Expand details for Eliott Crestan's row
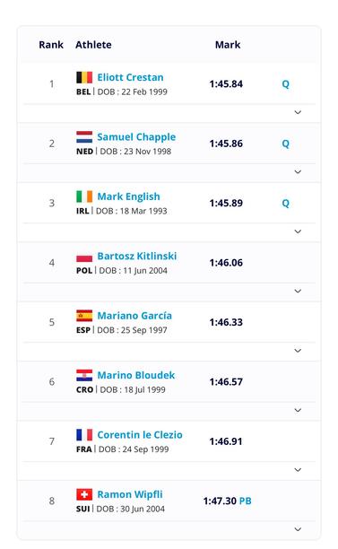Image resolution: width=338 pixels, height=549 pixels. point(298,112)
